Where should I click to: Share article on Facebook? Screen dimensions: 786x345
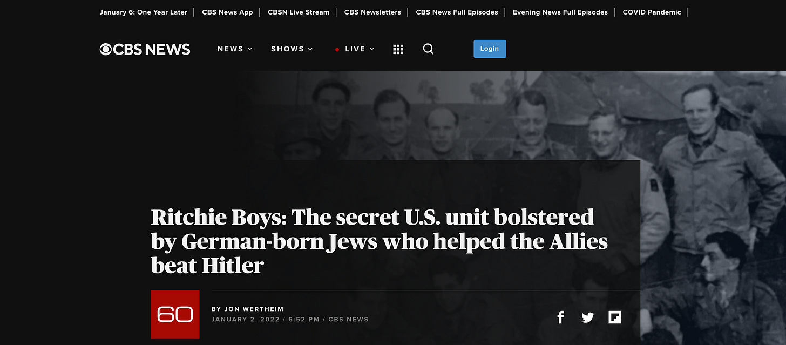point(560,317)
